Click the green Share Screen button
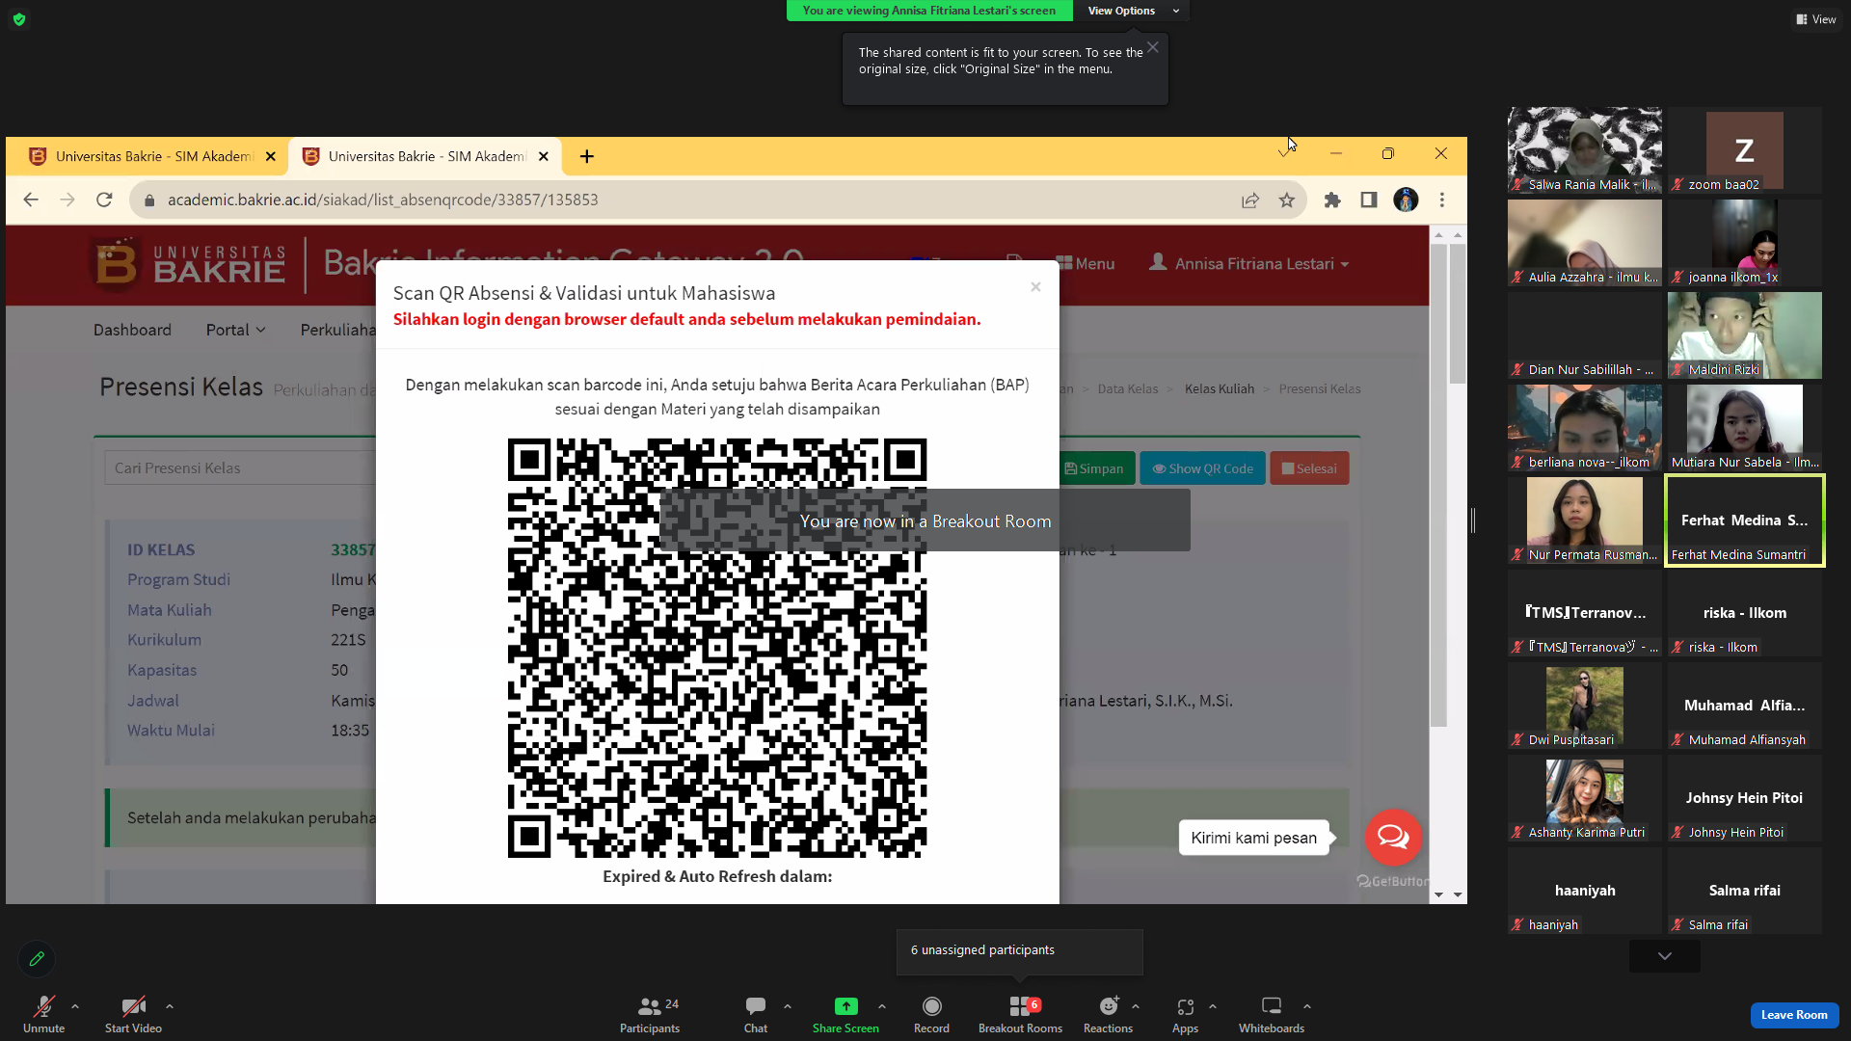This screenshot has width=1851, height=1041. tap(845, 1014)
